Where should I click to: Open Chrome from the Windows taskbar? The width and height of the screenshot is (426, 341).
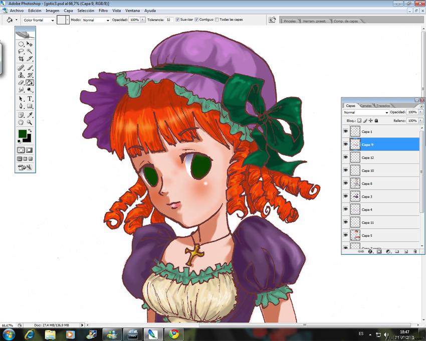click(x=174, y=334)
